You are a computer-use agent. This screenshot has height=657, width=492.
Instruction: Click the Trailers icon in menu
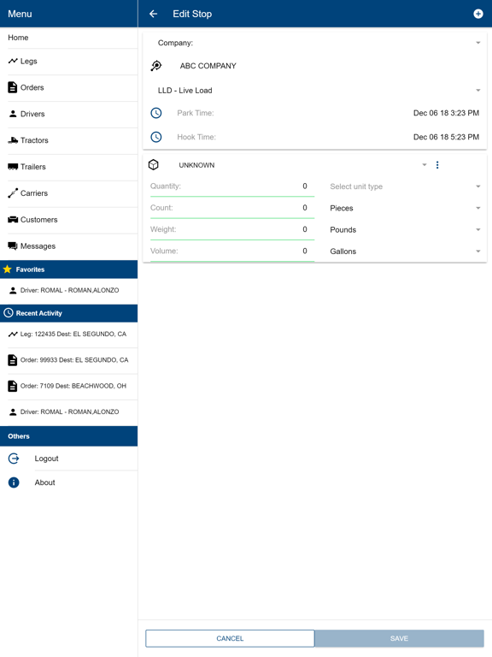pos(13,167)
